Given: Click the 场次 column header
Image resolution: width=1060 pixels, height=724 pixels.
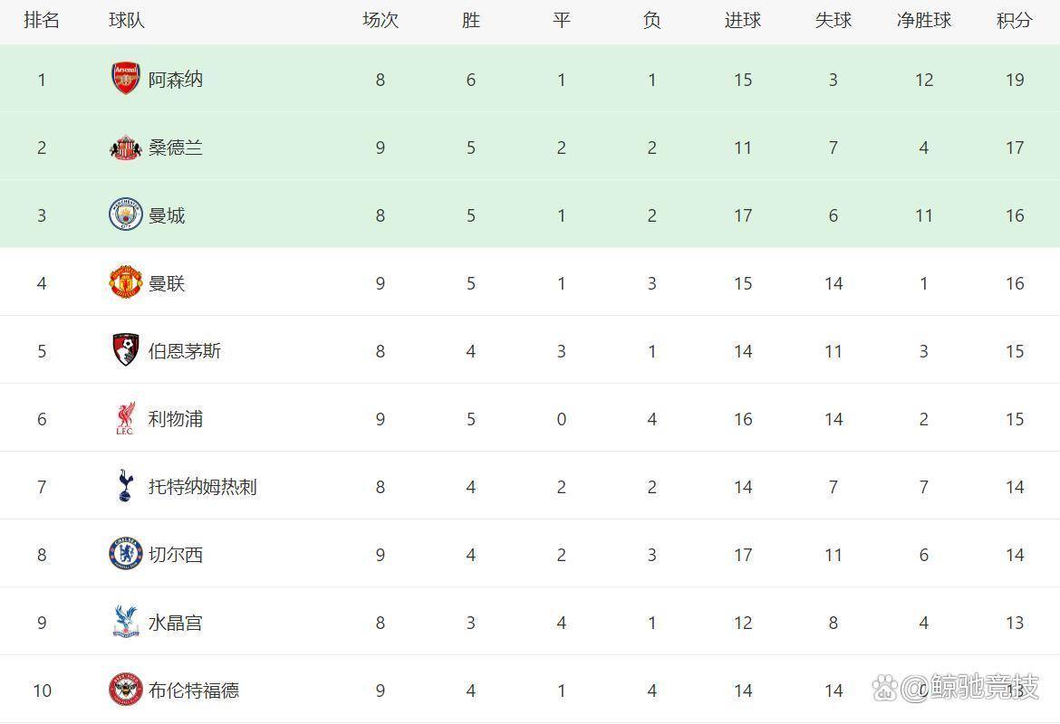Looking at the screenshot, I should 381,20.
